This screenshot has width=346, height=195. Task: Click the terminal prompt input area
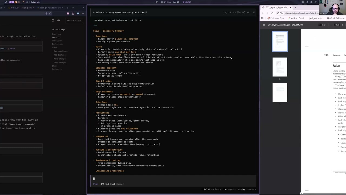[173, 179]
